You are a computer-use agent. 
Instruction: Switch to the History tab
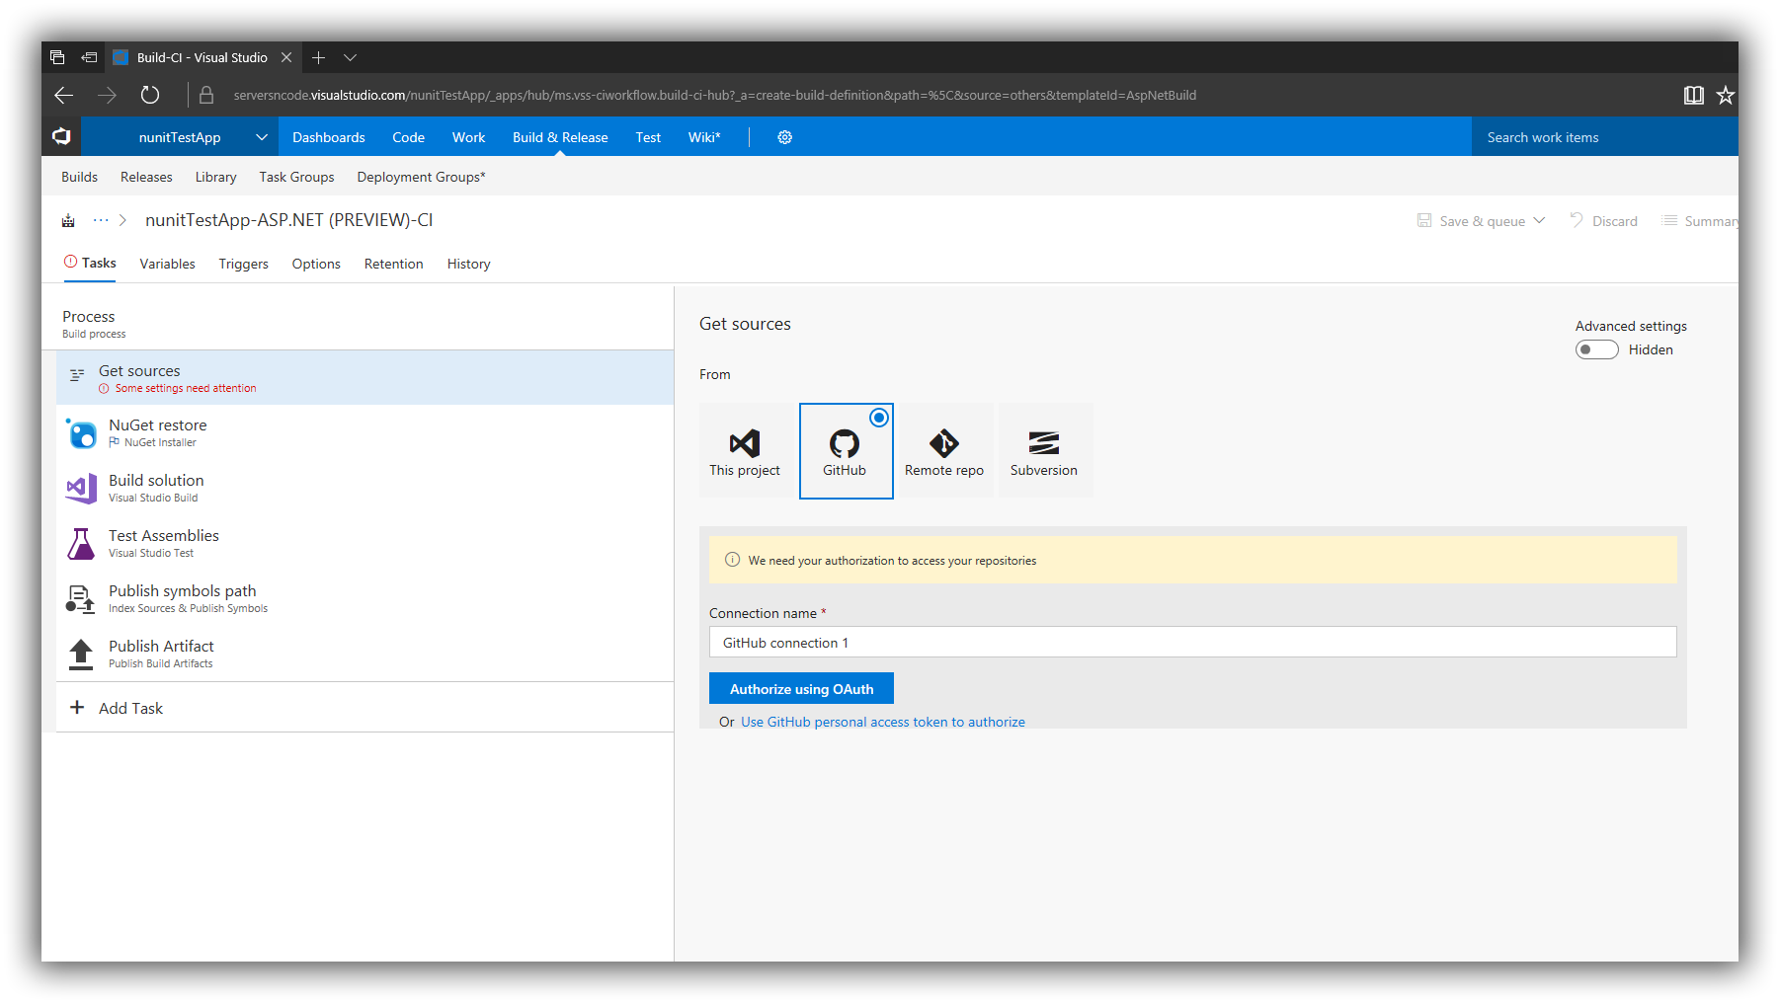pyautogui.click(x=468, y=264)
